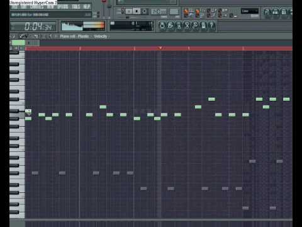The image size is (302, 227).
Task: Click bar 2 on the red timeline ruler
Action: pos(80,49)
